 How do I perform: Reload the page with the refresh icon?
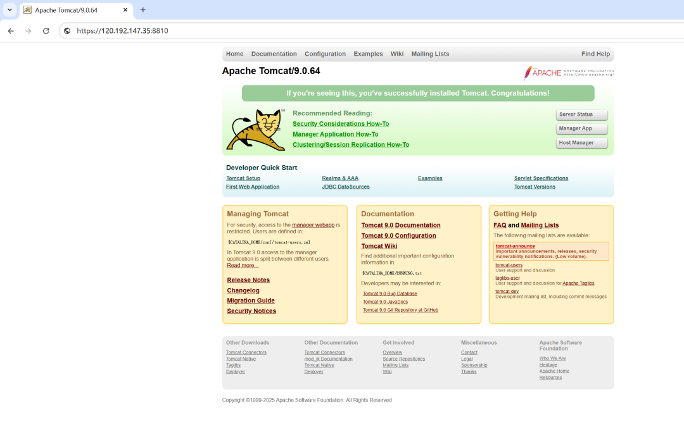coord(46,31)
